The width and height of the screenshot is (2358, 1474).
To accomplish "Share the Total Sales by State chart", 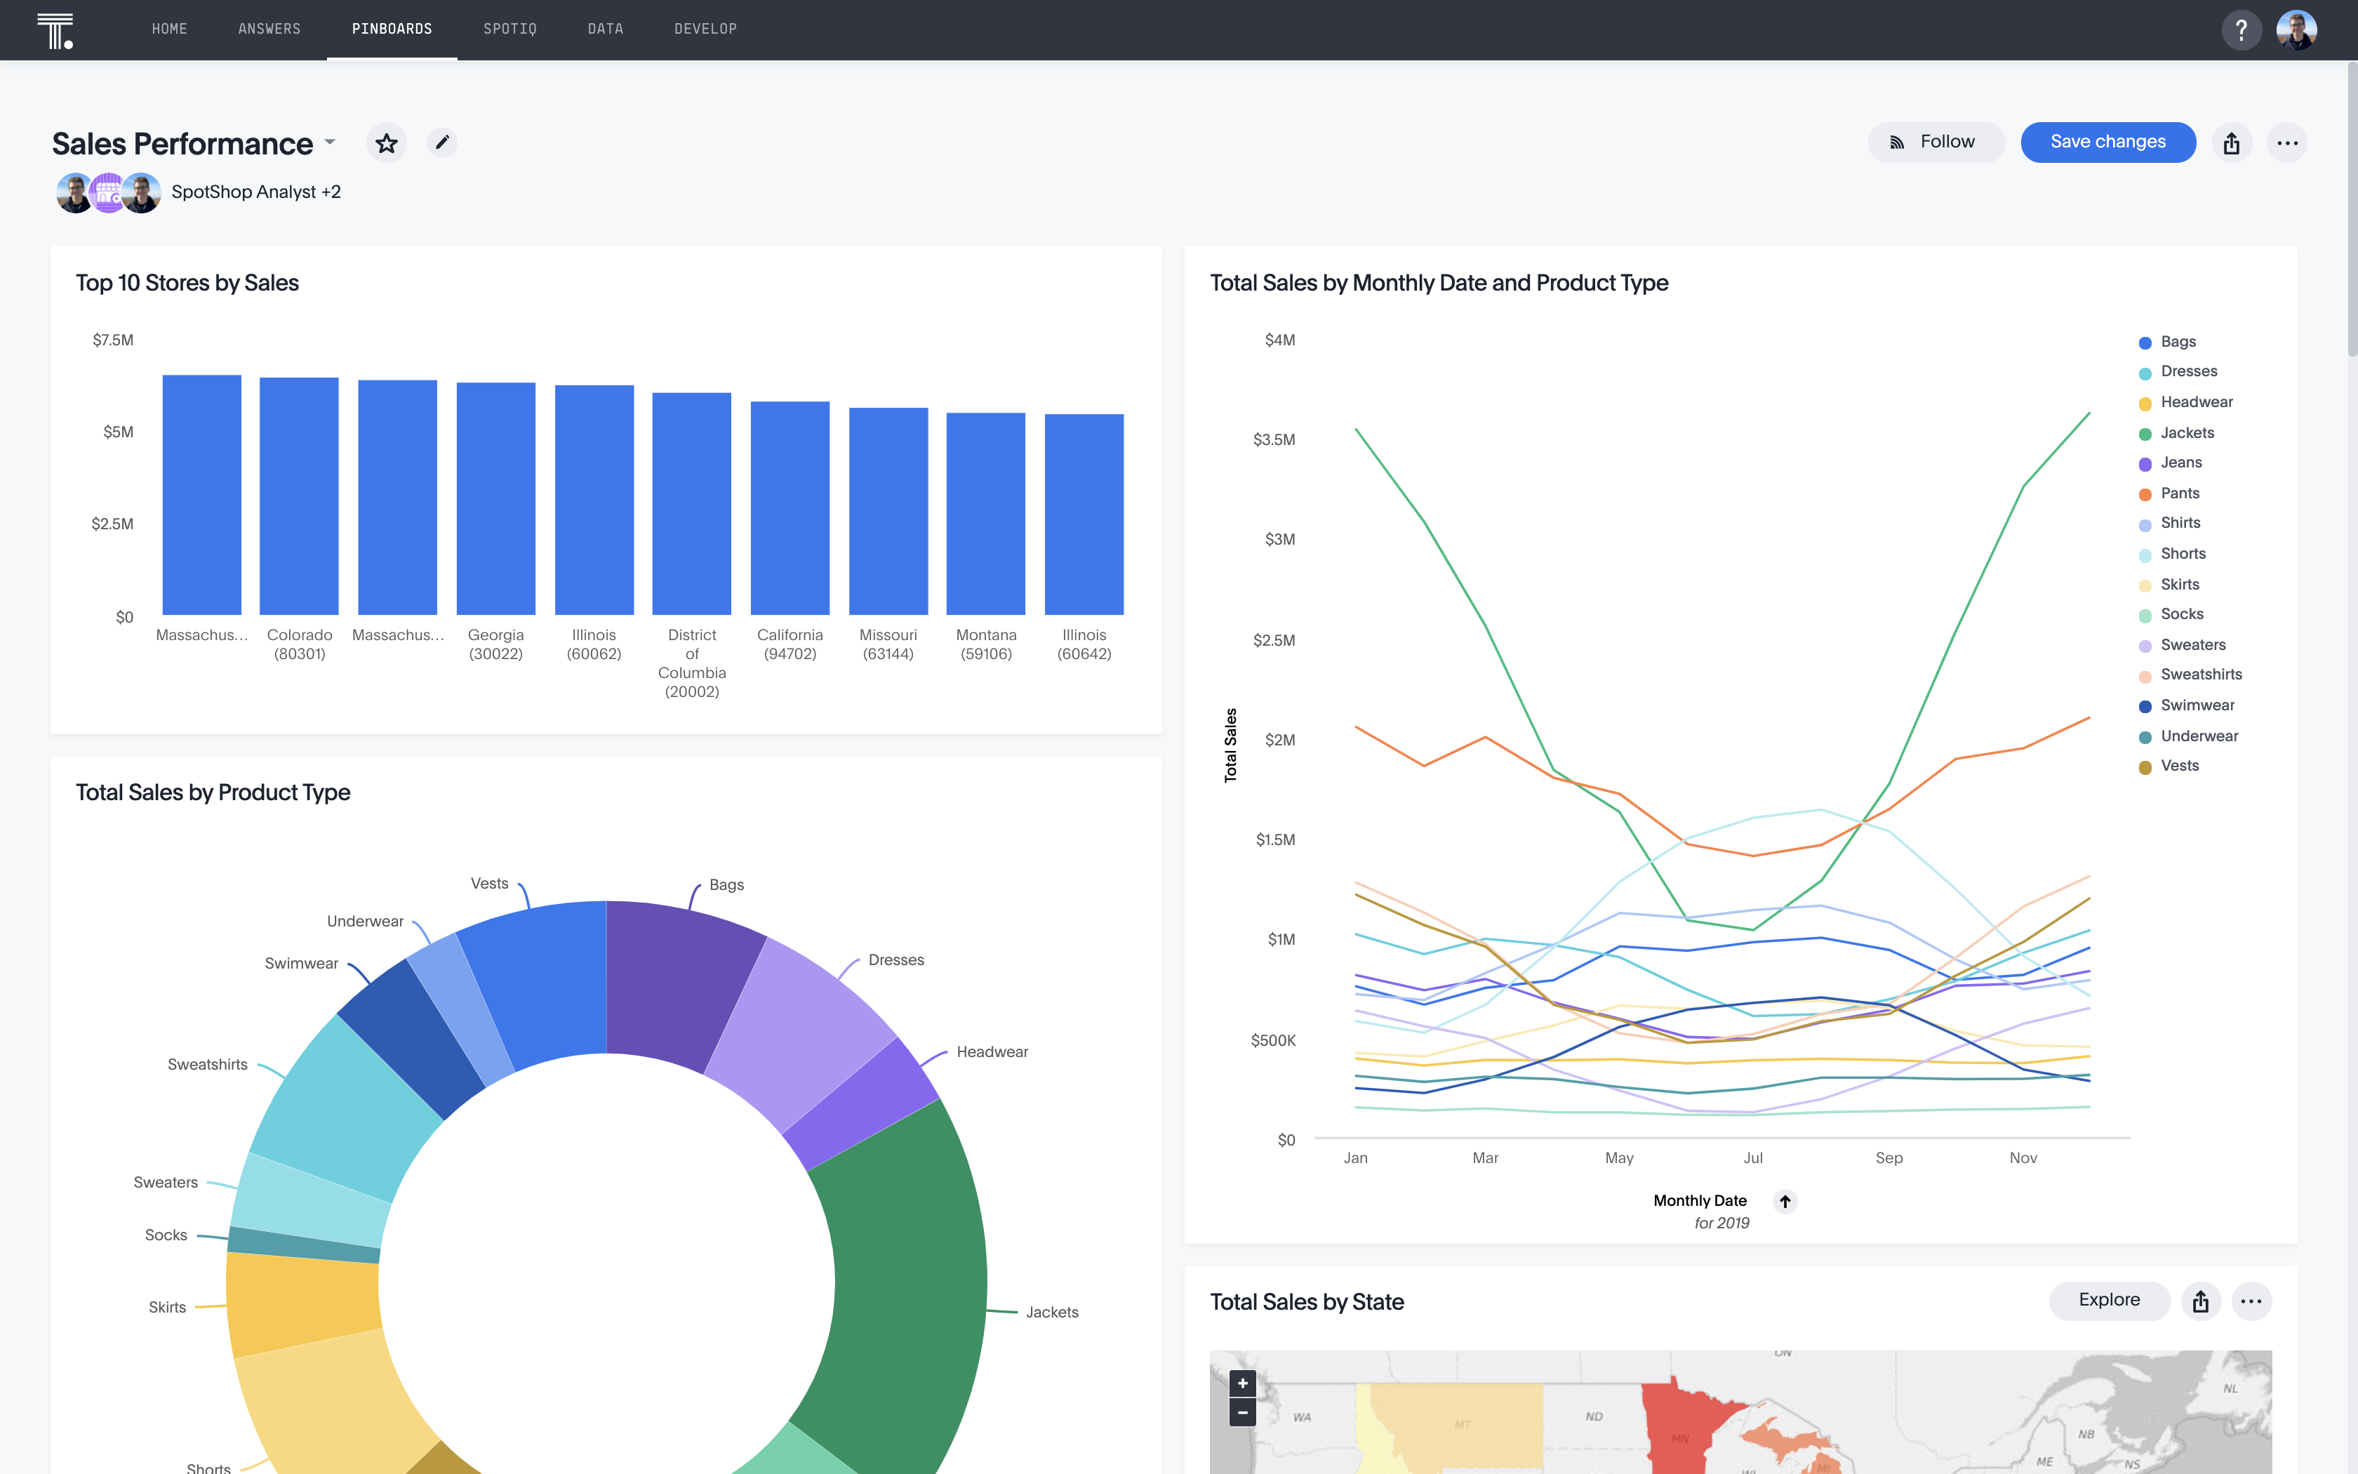I will click(x=2200, y=1301).
